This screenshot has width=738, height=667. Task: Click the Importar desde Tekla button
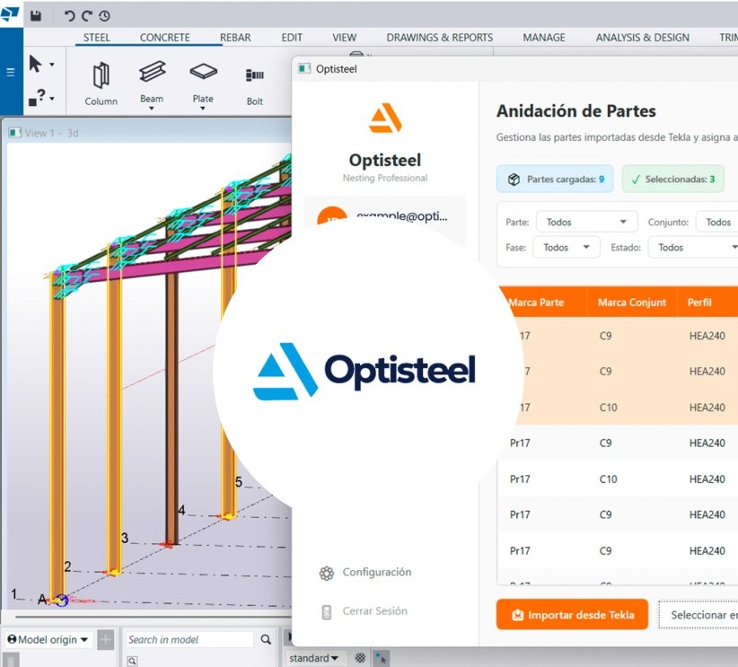(572, 614)
